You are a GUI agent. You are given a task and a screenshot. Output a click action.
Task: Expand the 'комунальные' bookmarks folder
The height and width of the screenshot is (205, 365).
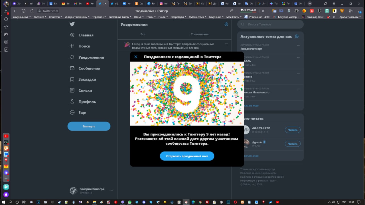[x=22, y=17]
